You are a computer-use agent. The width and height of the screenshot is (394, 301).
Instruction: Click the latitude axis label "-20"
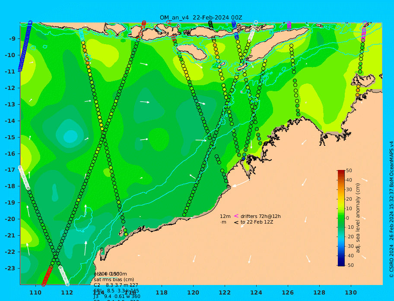pyautogui.click(x=10, y=219)
